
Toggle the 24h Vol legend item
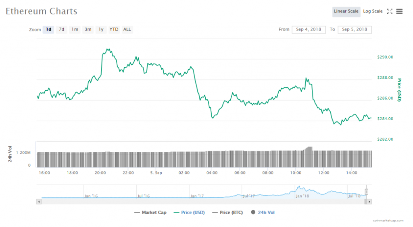pyautogui.click(x=263, y=212)
